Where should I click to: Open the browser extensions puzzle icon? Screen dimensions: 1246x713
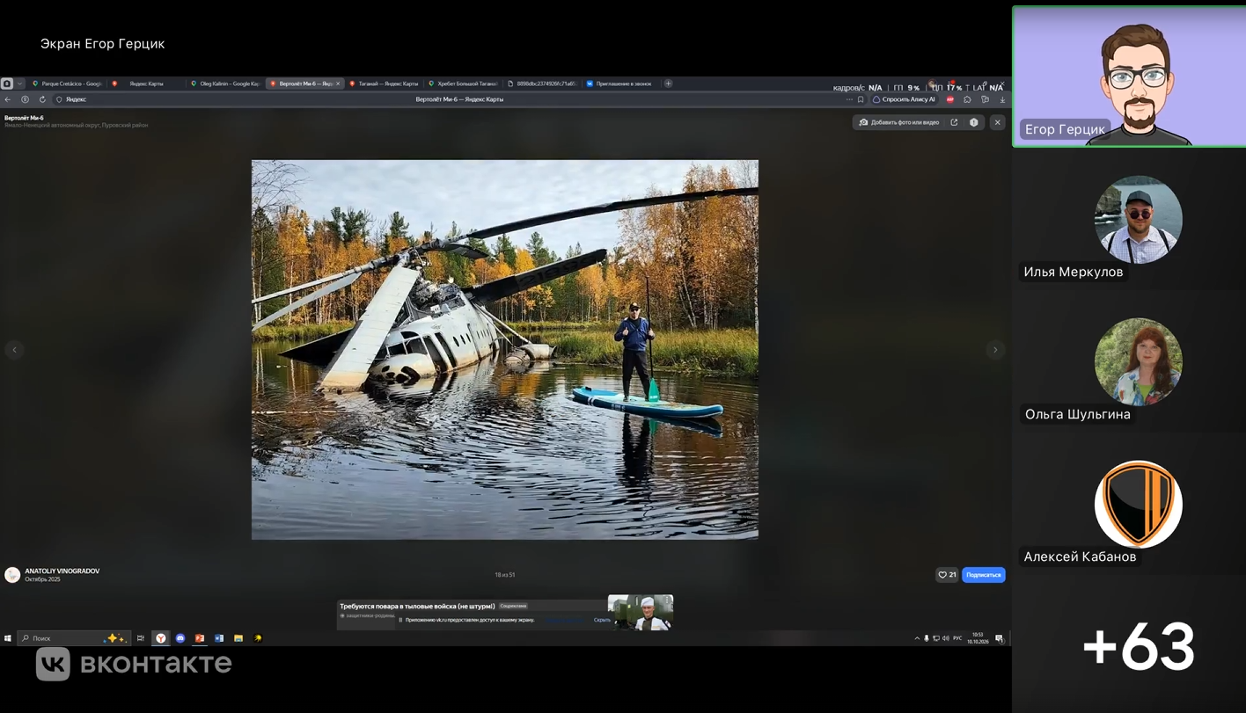pos(967,99)
